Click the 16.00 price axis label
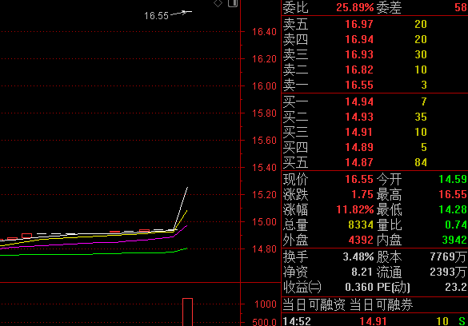 coord(265,86)
